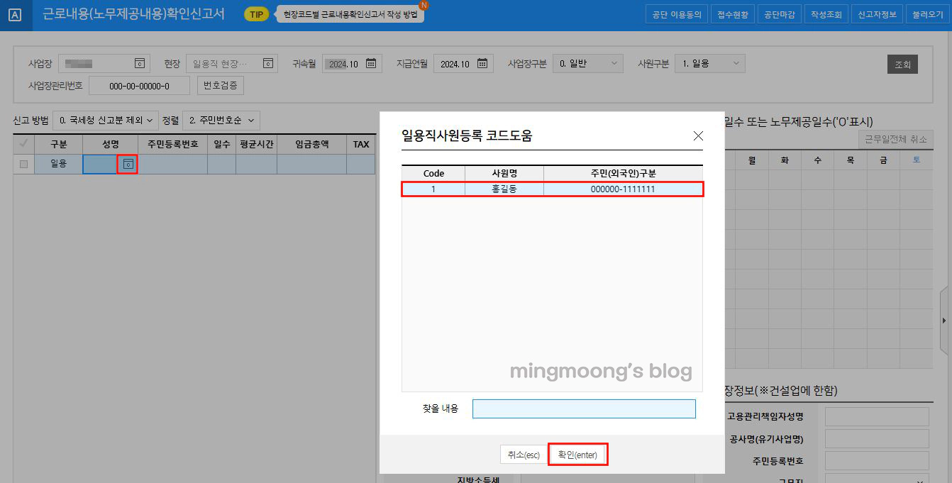Viewport: 952px width, 483px height.
Task: Click the 조회 search button
Action: [x=902, y=63]
